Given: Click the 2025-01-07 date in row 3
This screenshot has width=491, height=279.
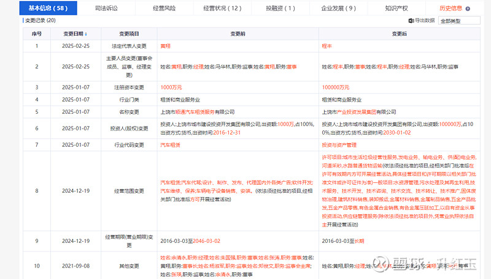Looking at the screenshot, I should point(75,87).
